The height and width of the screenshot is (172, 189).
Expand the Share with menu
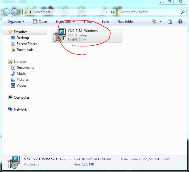tap(65, 22)
